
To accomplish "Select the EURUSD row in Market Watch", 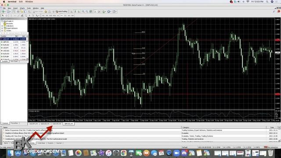I will point(14,45).
